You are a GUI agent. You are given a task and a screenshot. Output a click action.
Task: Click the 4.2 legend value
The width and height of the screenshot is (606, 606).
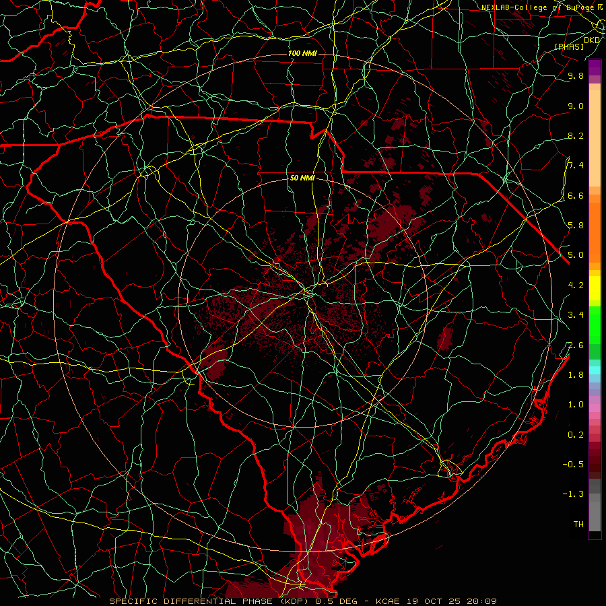click(576, 285)
